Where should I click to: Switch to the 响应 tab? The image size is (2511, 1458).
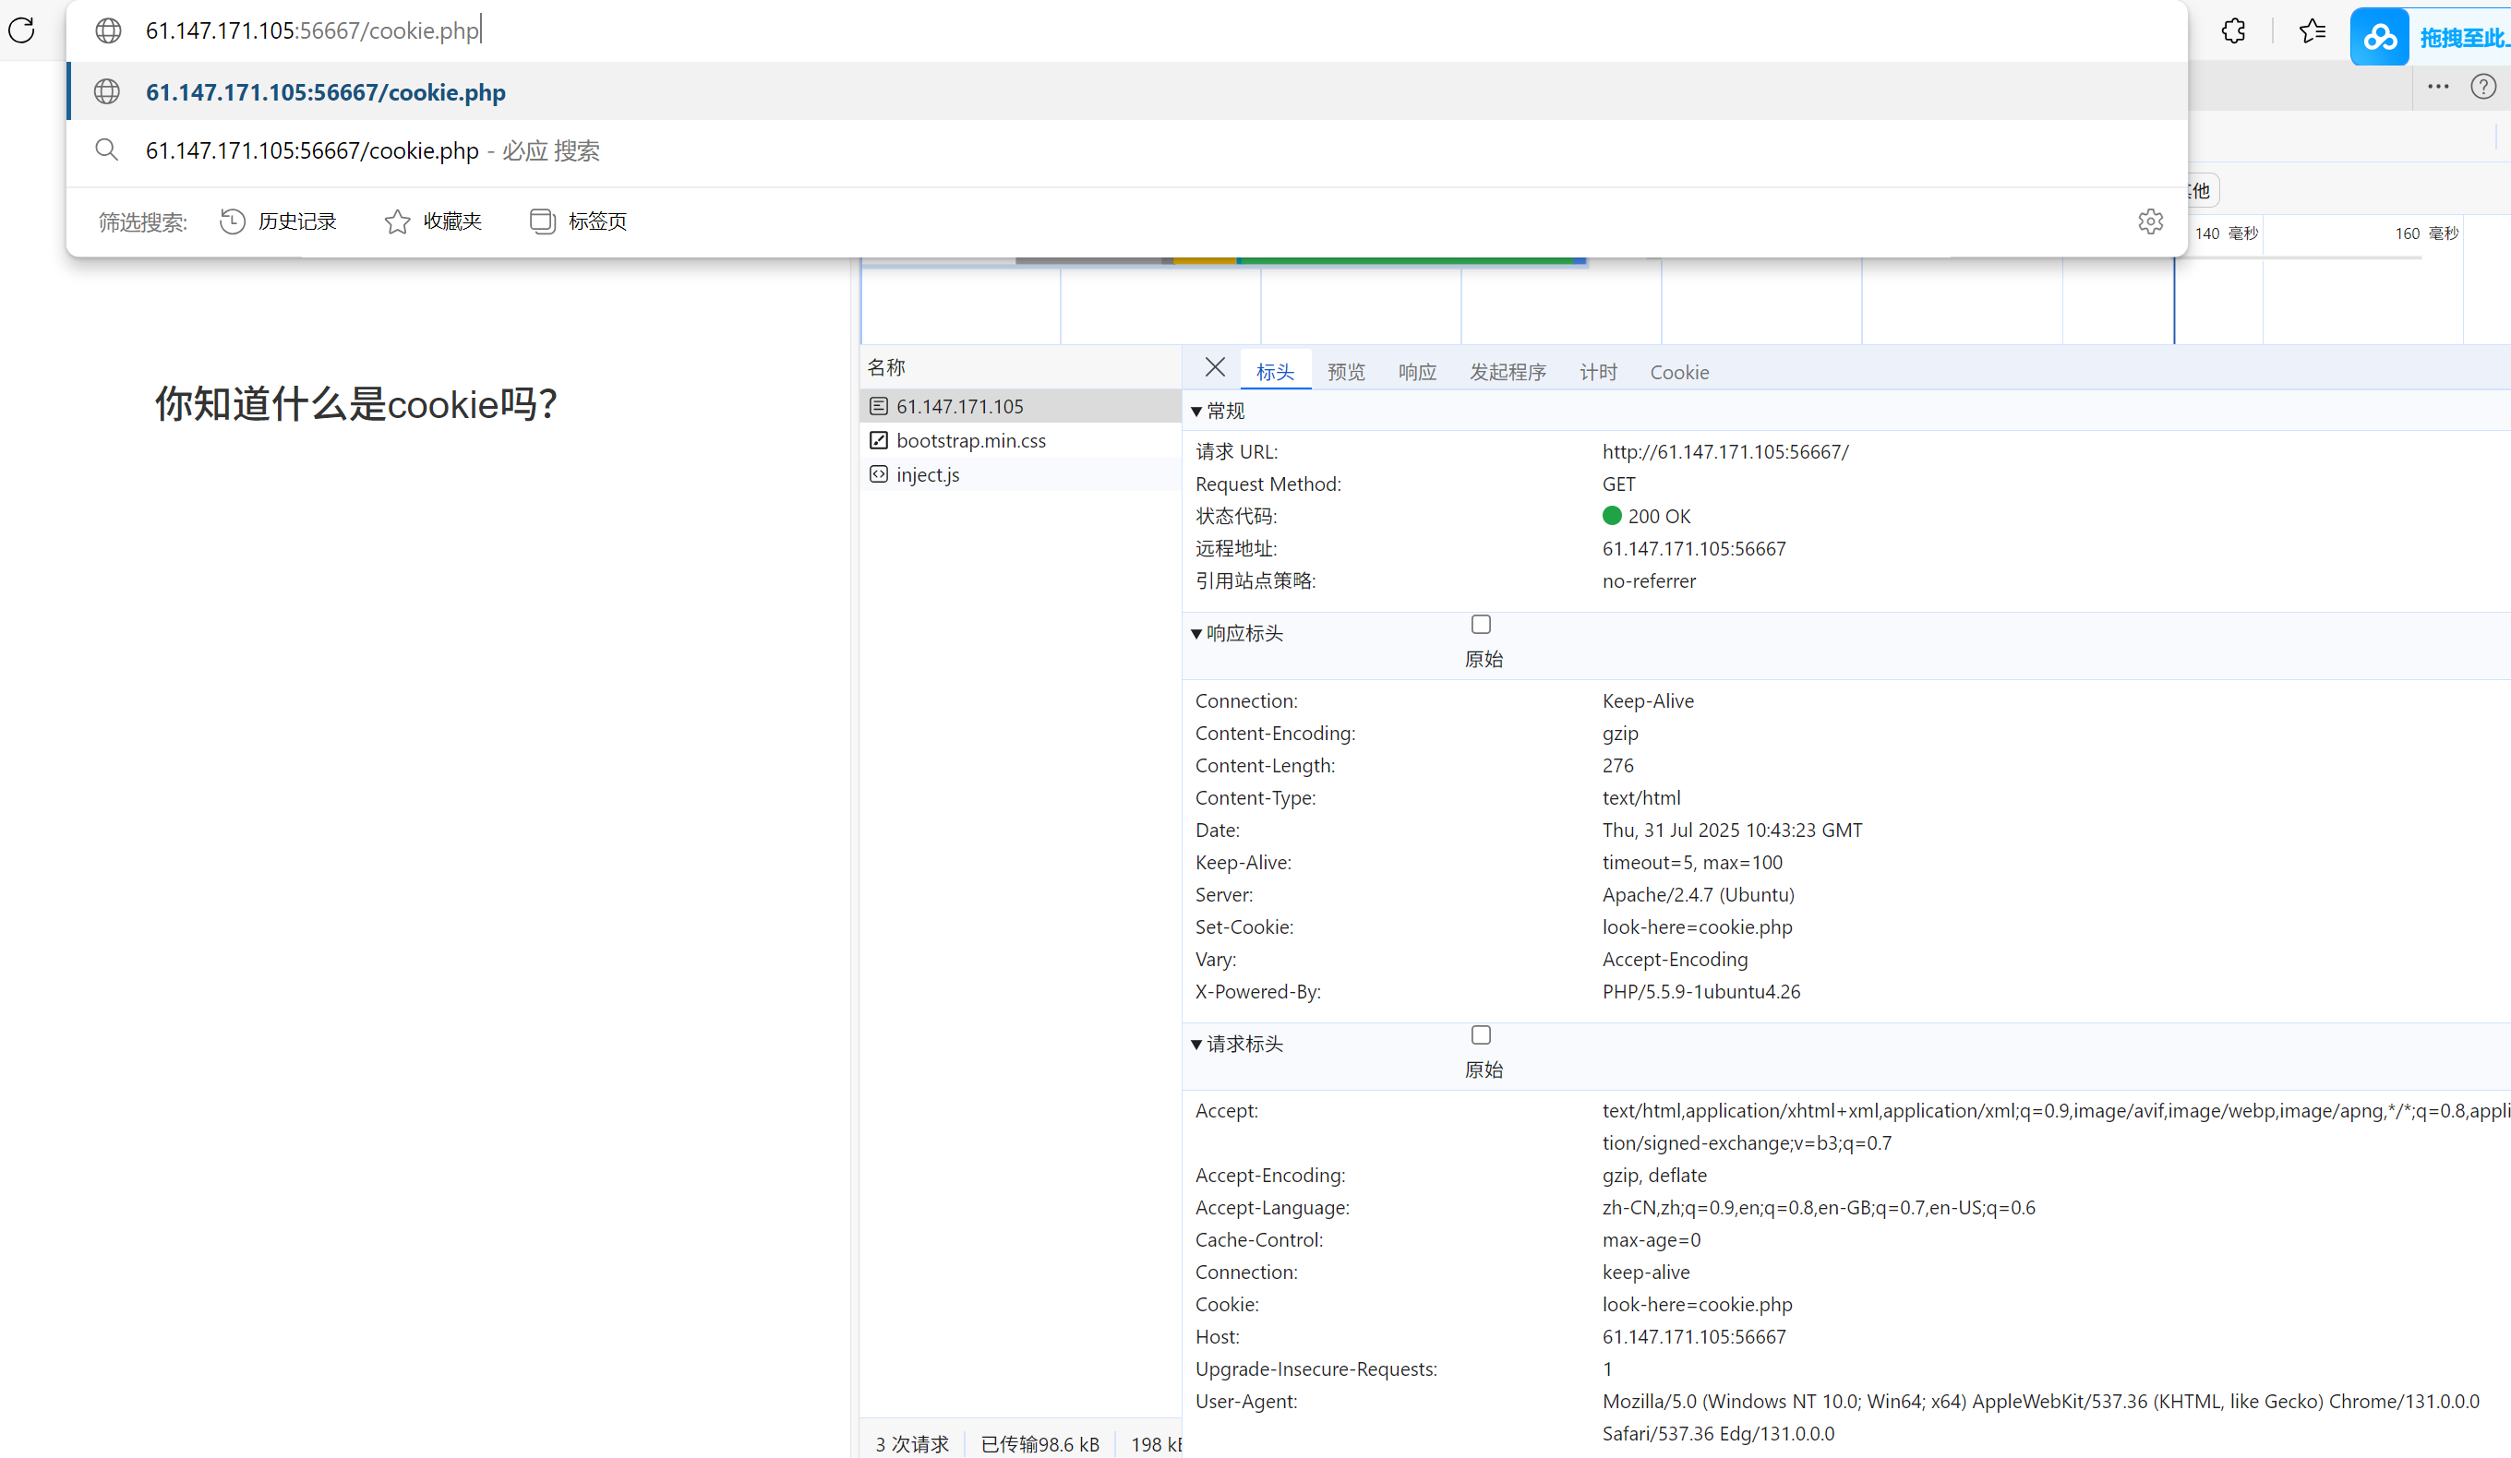(1417, 372)
